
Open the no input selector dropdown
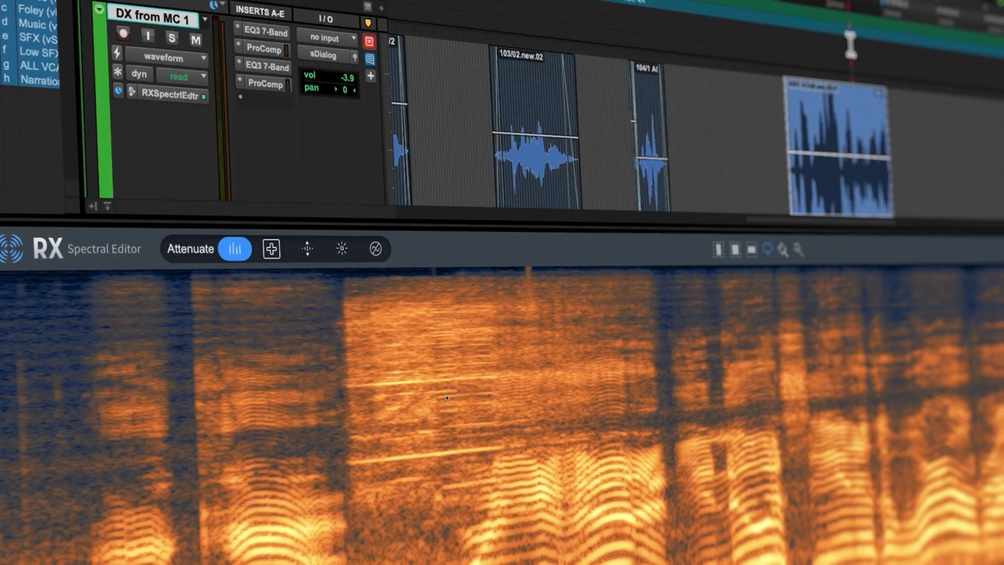pos(327,38)
